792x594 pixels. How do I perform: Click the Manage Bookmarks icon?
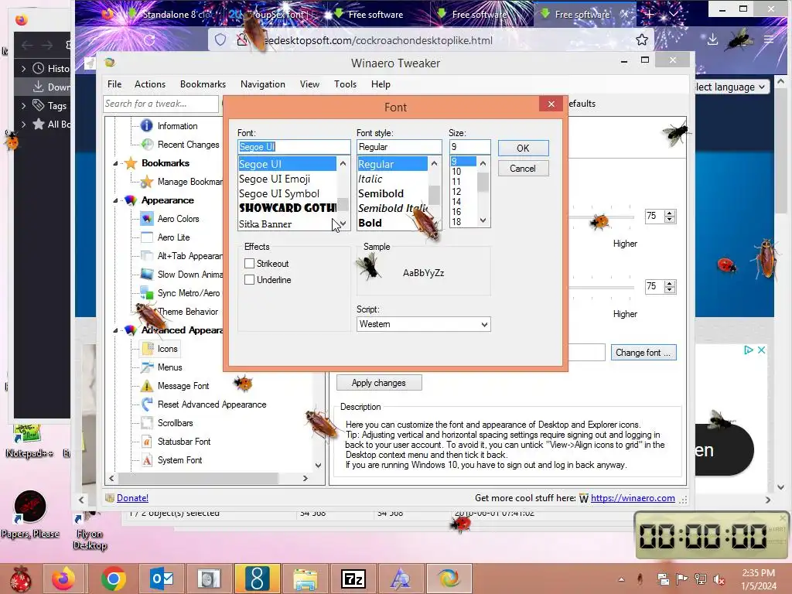coord(146,182)
